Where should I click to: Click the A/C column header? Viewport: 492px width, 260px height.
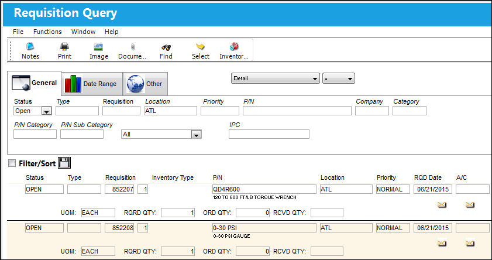pyautogui.click(x=462, y=178)
